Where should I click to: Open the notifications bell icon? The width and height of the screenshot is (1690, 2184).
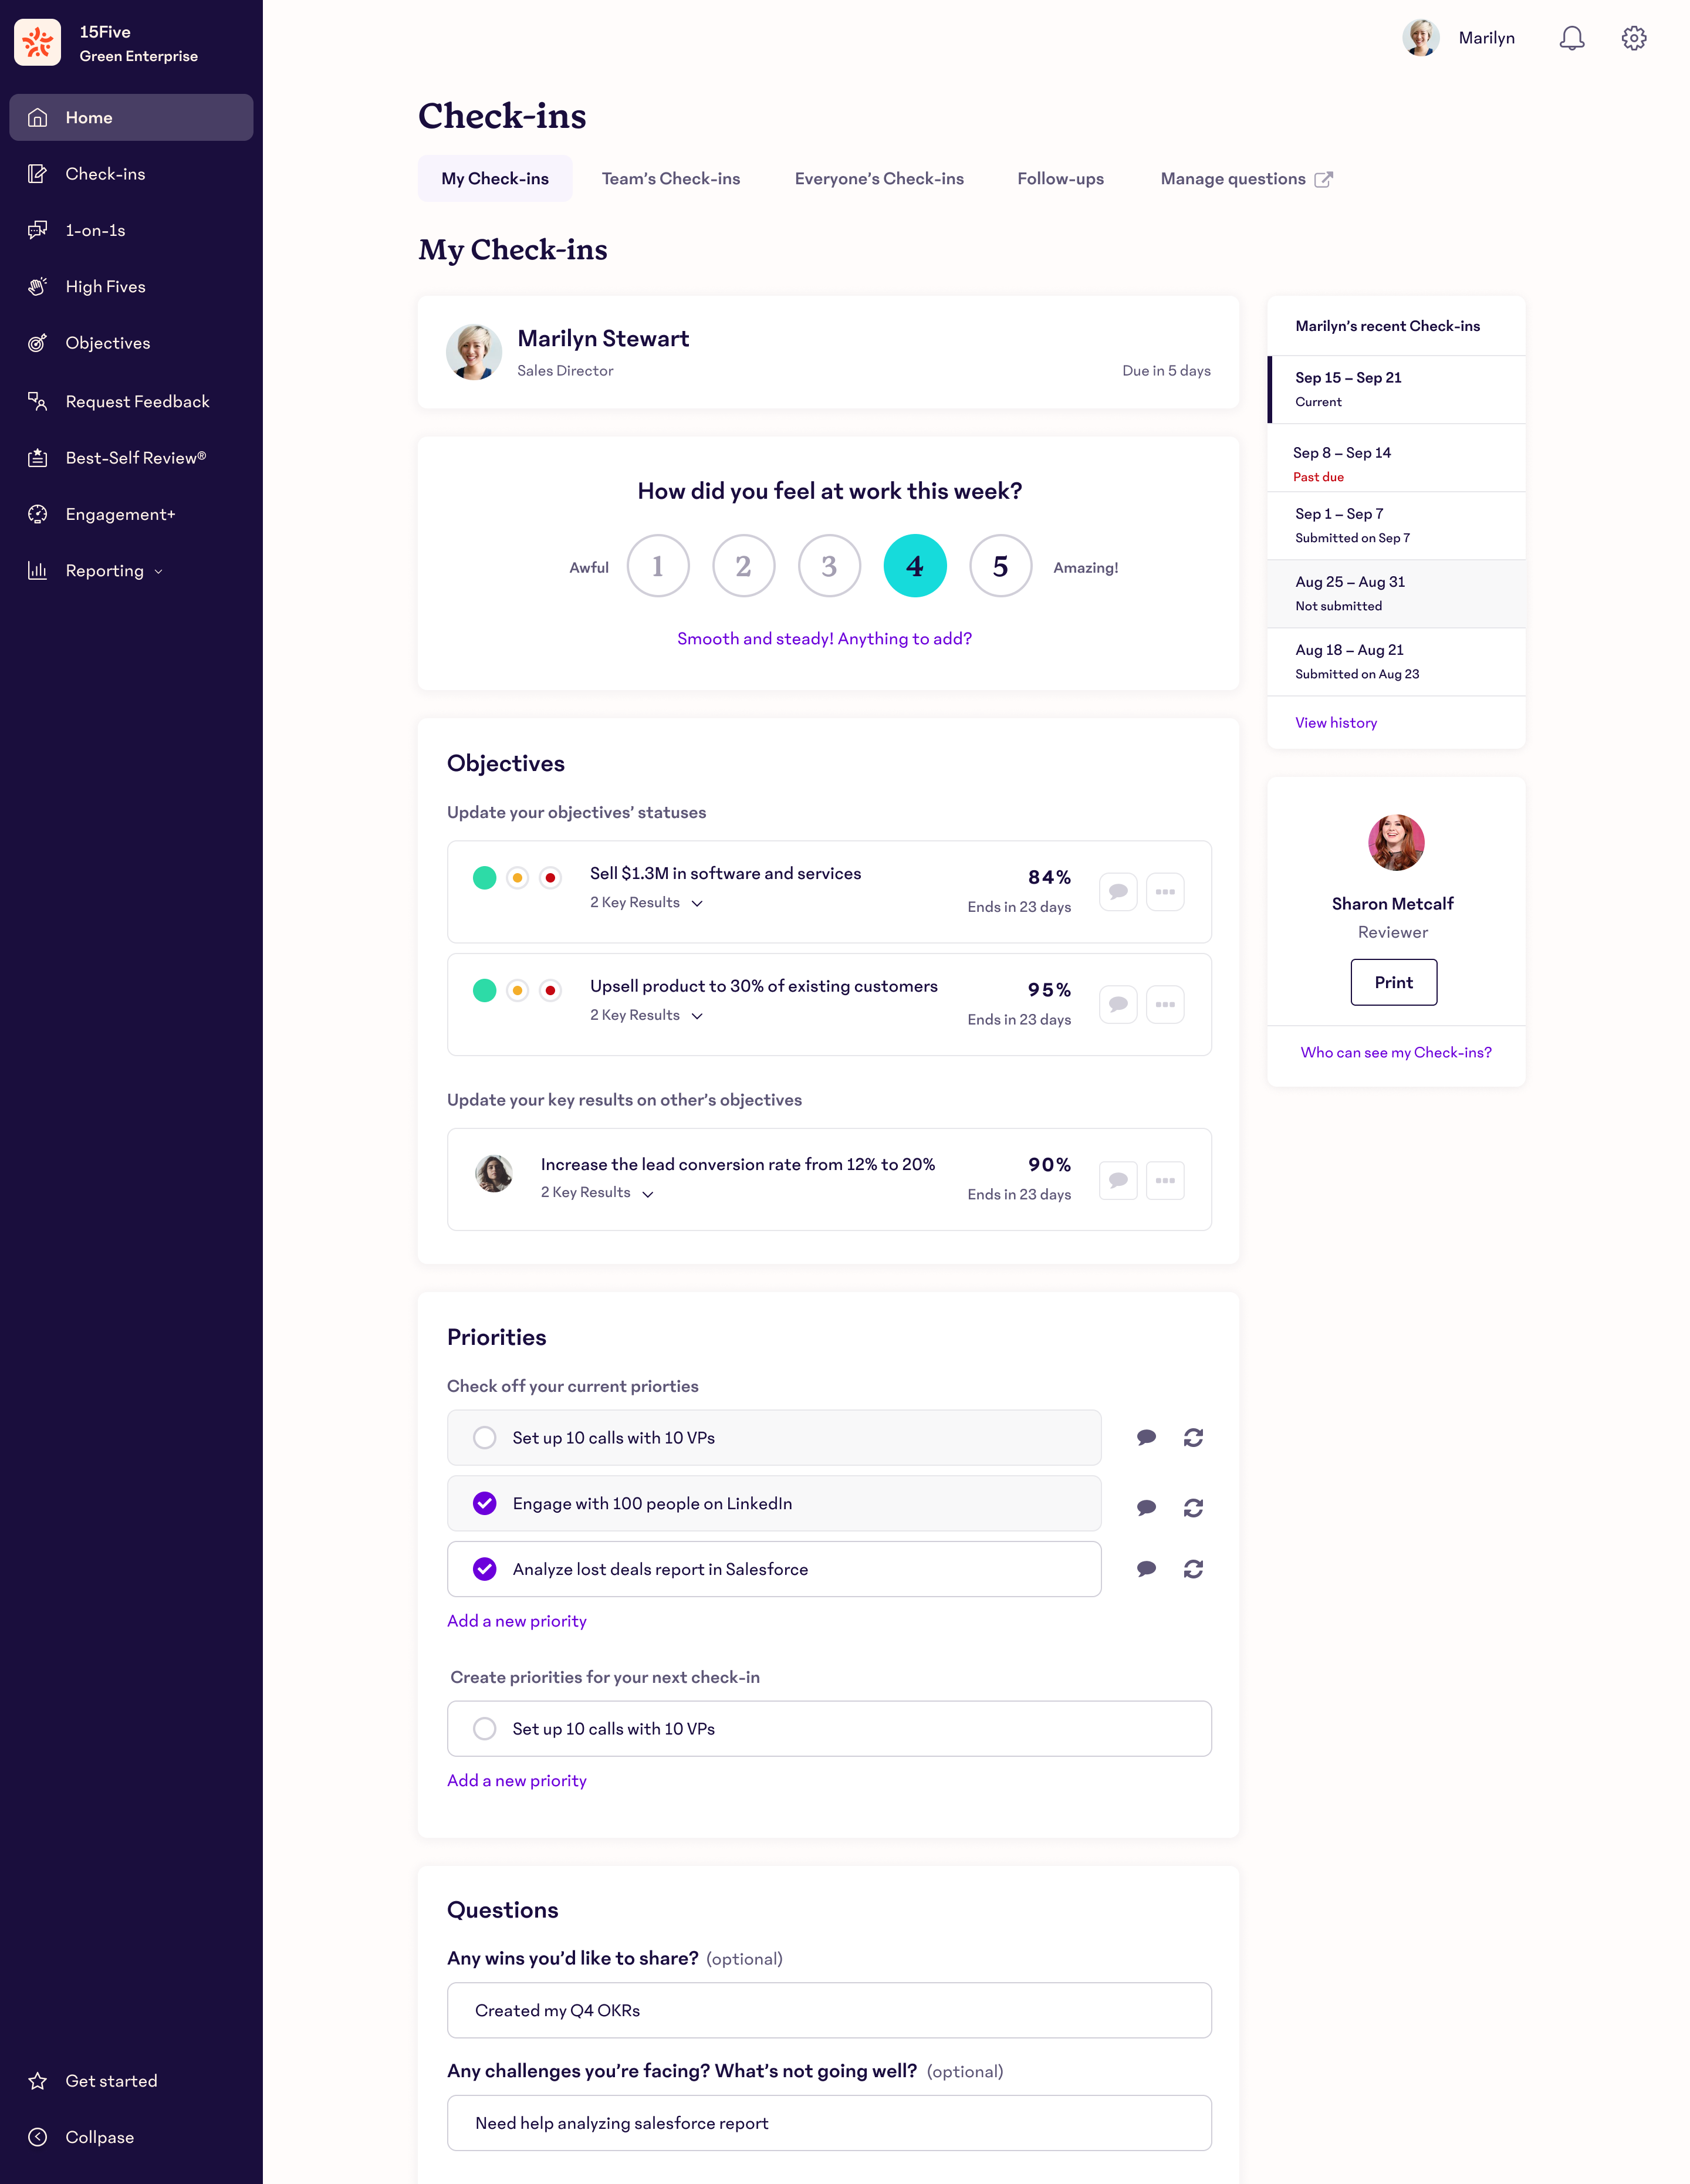(1571, 38)
